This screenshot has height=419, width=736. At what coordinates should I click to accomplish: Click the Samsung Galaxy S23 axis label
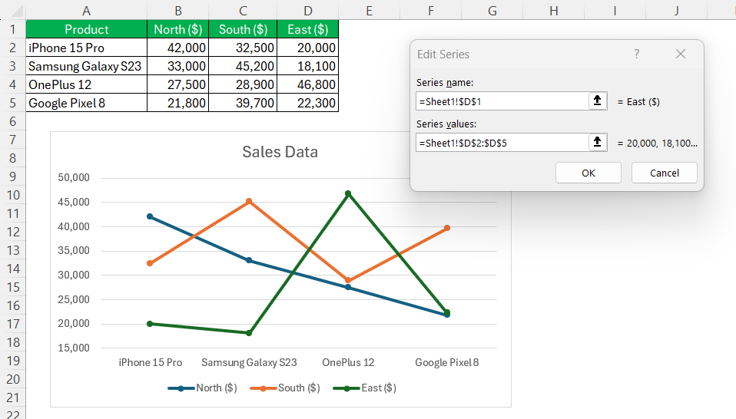pos(249,362)
